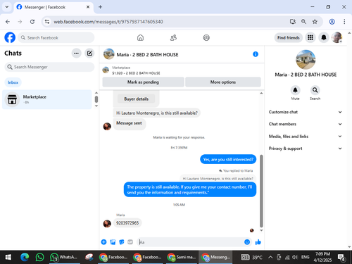
Task: Click 'Yes, are you still interested?' message
Action: coord(228,159)
